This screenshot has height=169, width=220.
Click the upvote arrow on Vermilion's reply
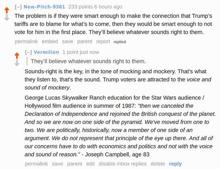(17, 55)
